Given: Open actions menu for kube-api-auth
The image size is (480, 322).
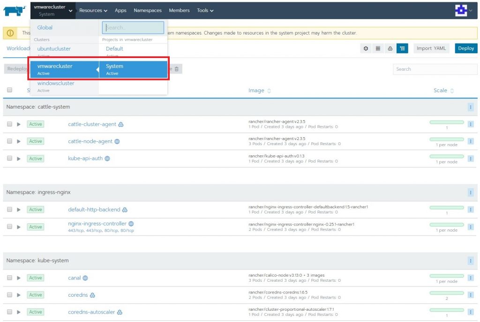Looking at the screenshot, I should (471, 158).
